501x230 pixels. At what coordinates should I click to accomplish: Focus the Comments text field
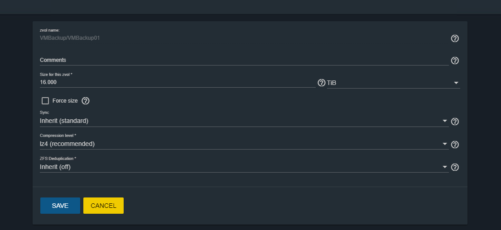244,60
